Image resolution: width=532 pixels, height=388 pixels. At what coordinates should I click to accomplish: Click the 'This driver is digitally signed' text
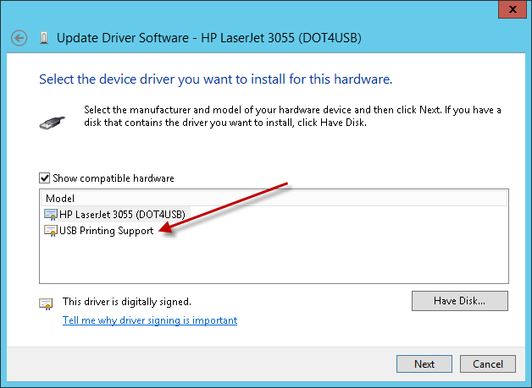click(x=127, y=301)
